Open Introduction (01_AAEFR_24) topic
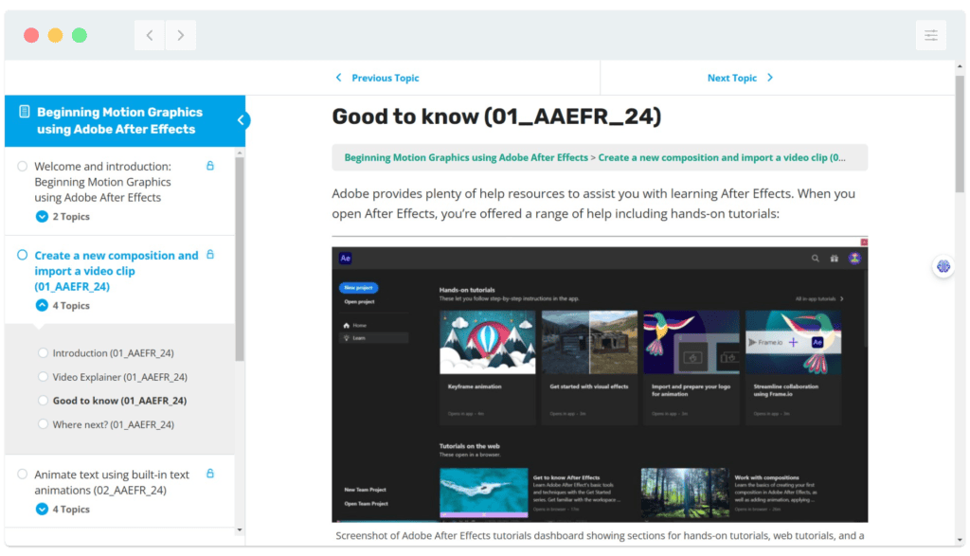 113,353
